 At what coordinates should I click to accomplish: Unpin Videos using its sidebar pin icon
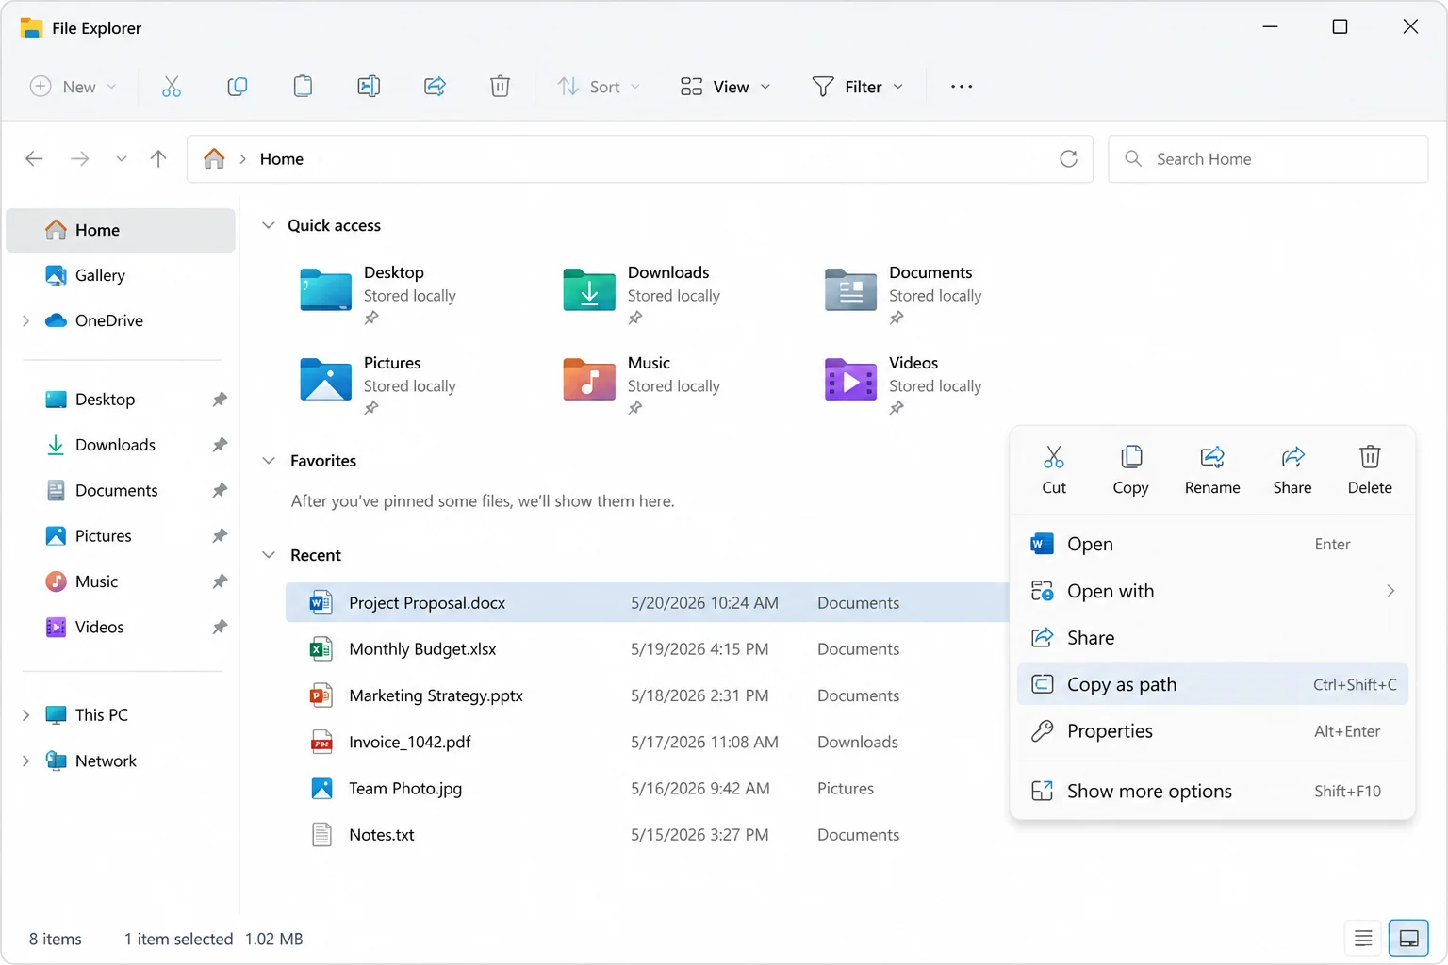[x=220, y=627]
